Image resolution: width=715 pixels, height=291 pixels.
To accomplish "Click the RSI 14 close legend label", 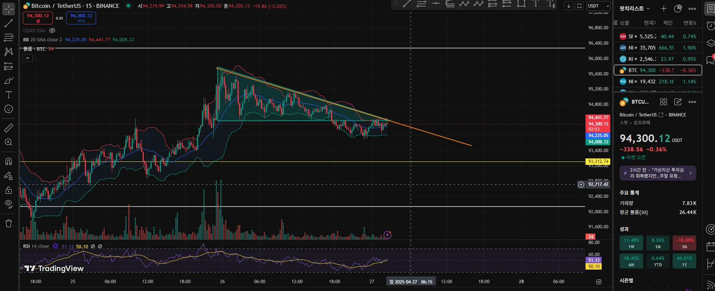I will click(36, 246).
